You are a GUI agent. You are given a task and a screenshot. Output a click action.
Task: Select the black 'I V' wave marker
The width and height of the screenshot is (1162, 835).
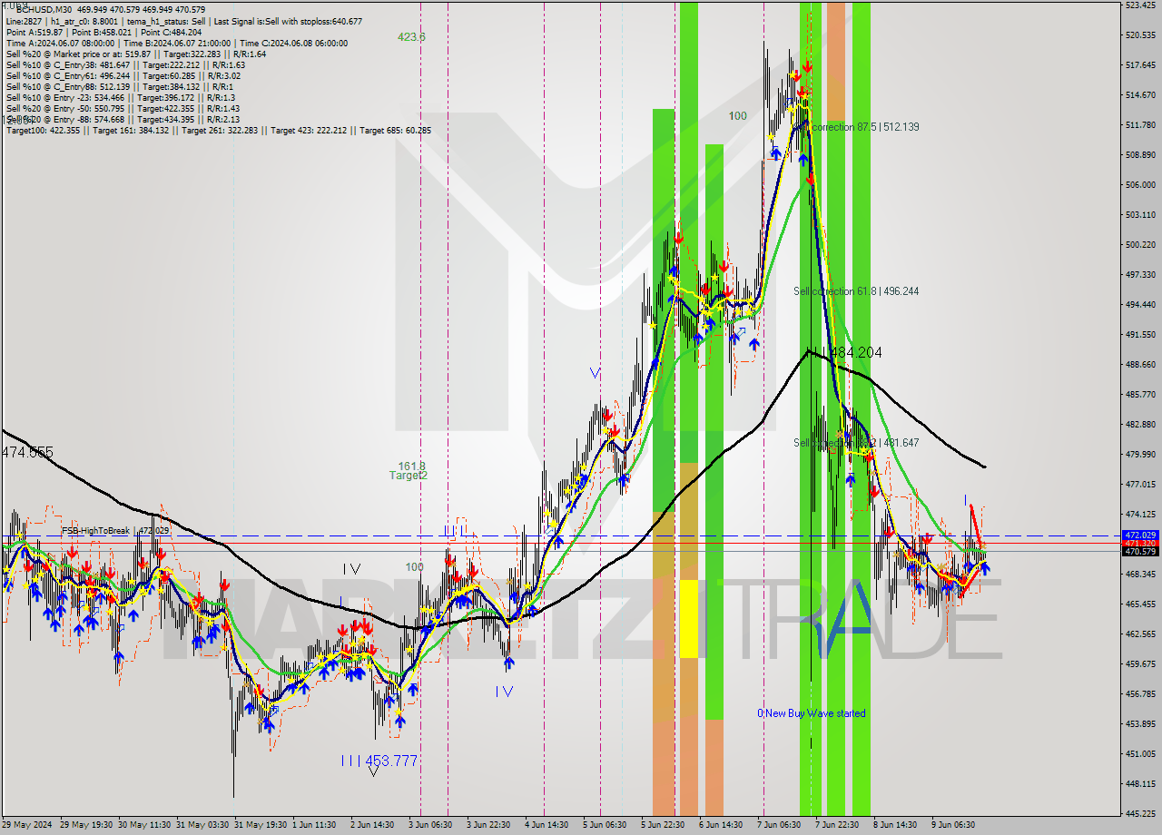pos(351,569)
